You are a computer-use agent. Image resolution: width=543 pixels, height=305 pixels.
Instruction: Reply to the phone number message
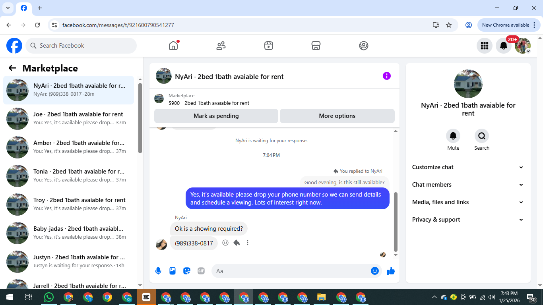[x=237, y=243]
